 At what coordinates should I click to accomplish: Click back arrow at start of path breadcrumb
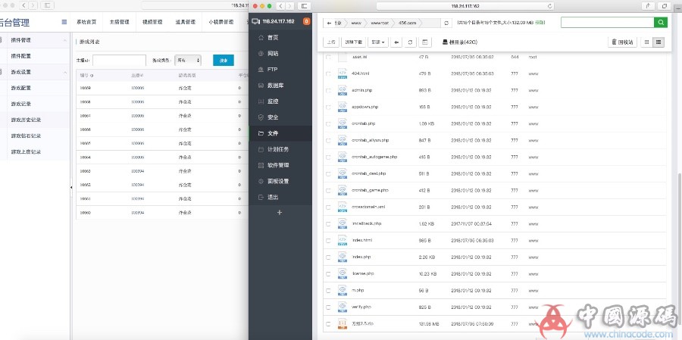click(330, 23)
